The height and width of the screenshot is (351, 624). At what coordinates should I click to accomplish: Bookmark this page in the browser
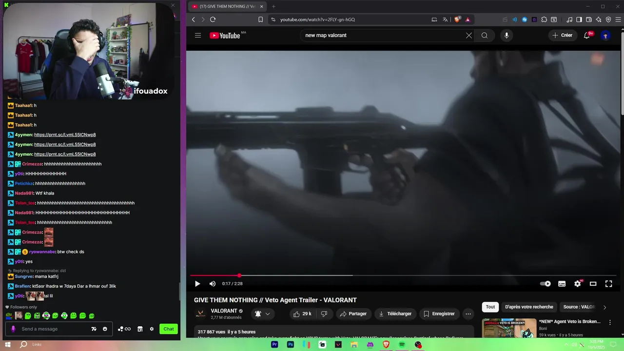[x=261, y=19]
